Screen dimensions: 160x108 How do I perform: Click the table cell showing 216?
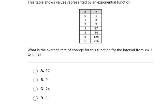[96, 41]
